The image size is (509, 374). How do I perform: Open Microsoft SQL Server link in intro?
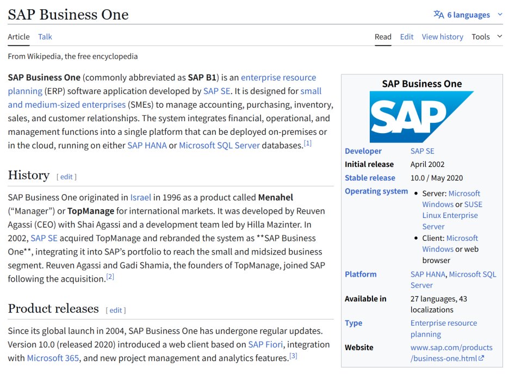click(220, 145)
